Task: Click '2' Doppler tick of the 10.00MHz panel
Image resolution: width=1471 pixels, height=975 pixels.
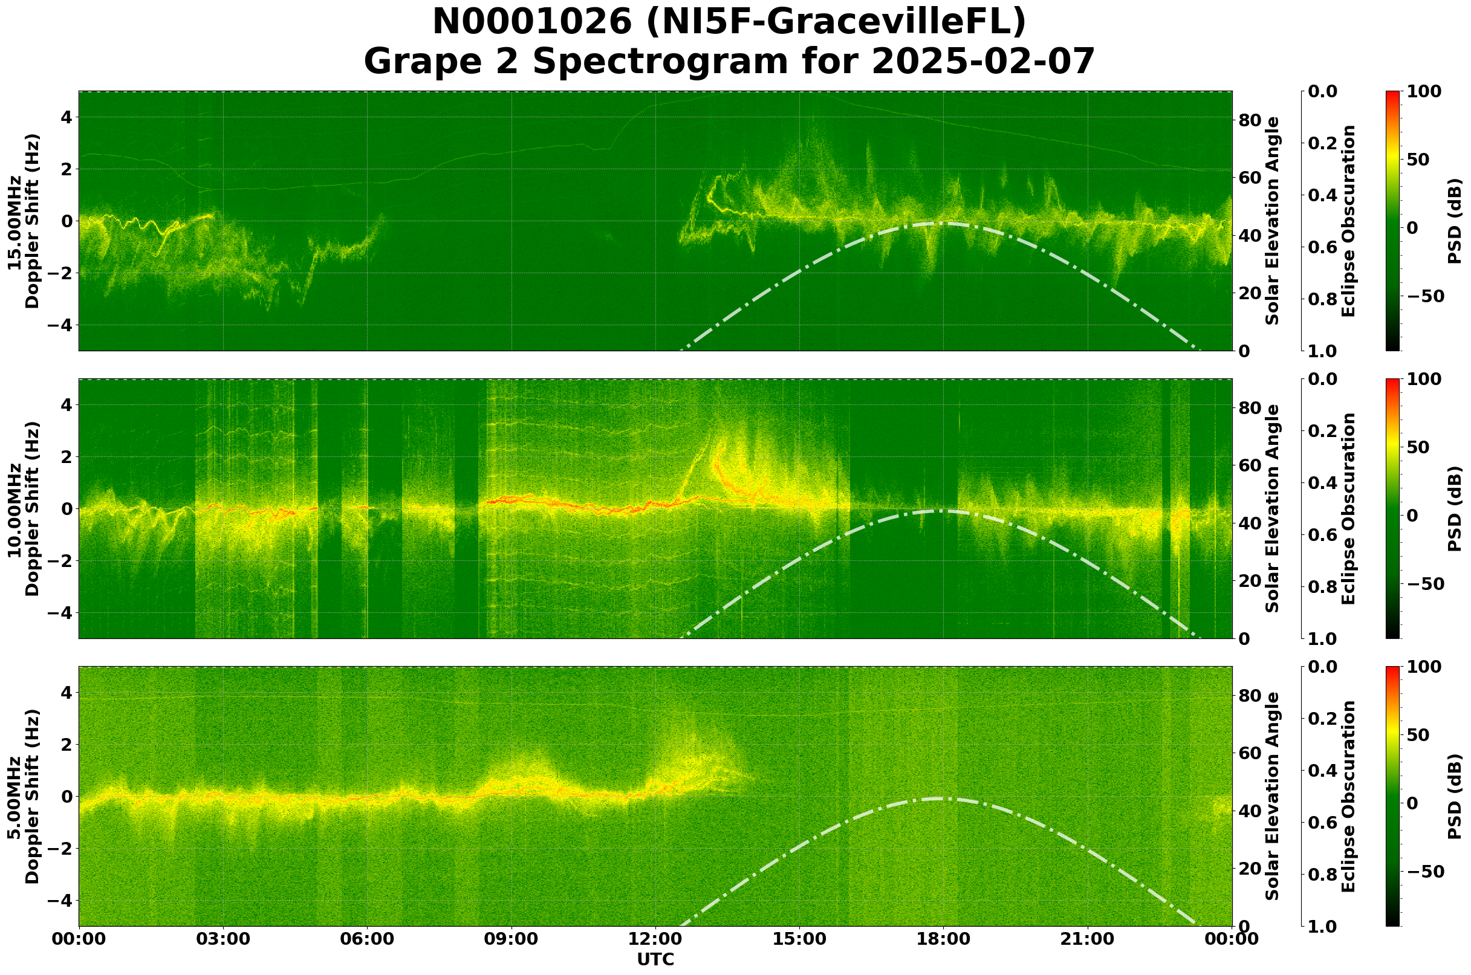Action: [x=67, y=457]
